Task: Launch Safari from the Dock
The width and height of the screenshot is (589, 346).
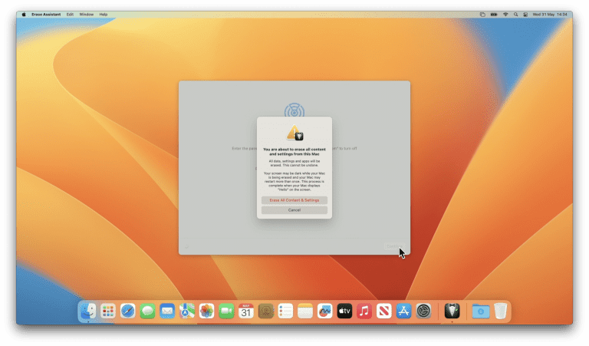Action: tap(128, 311)
